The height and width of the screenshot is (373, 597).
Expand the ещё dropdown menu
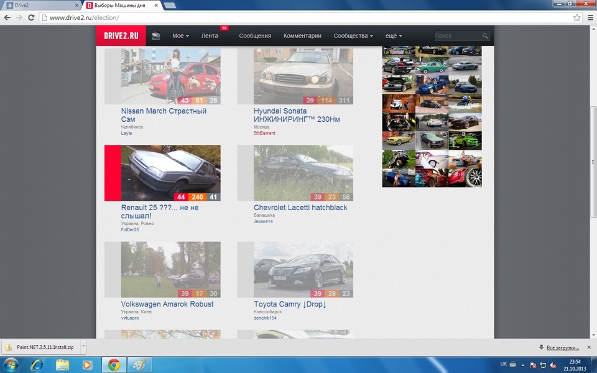[x=393, y=36]
